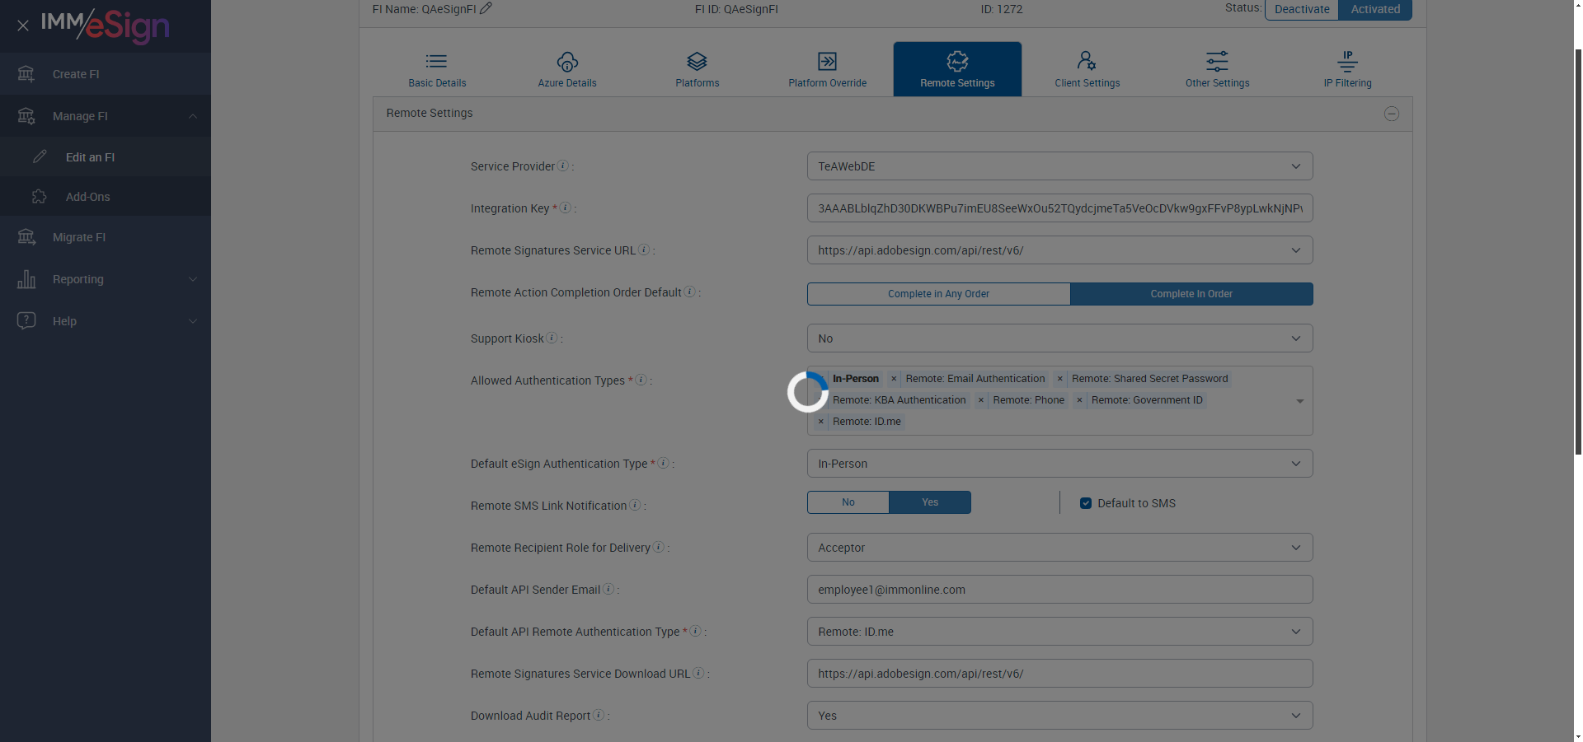1583x742 pixels.
Task: Open the Service Provider dropdown
Action: (x=1059, y=166)
